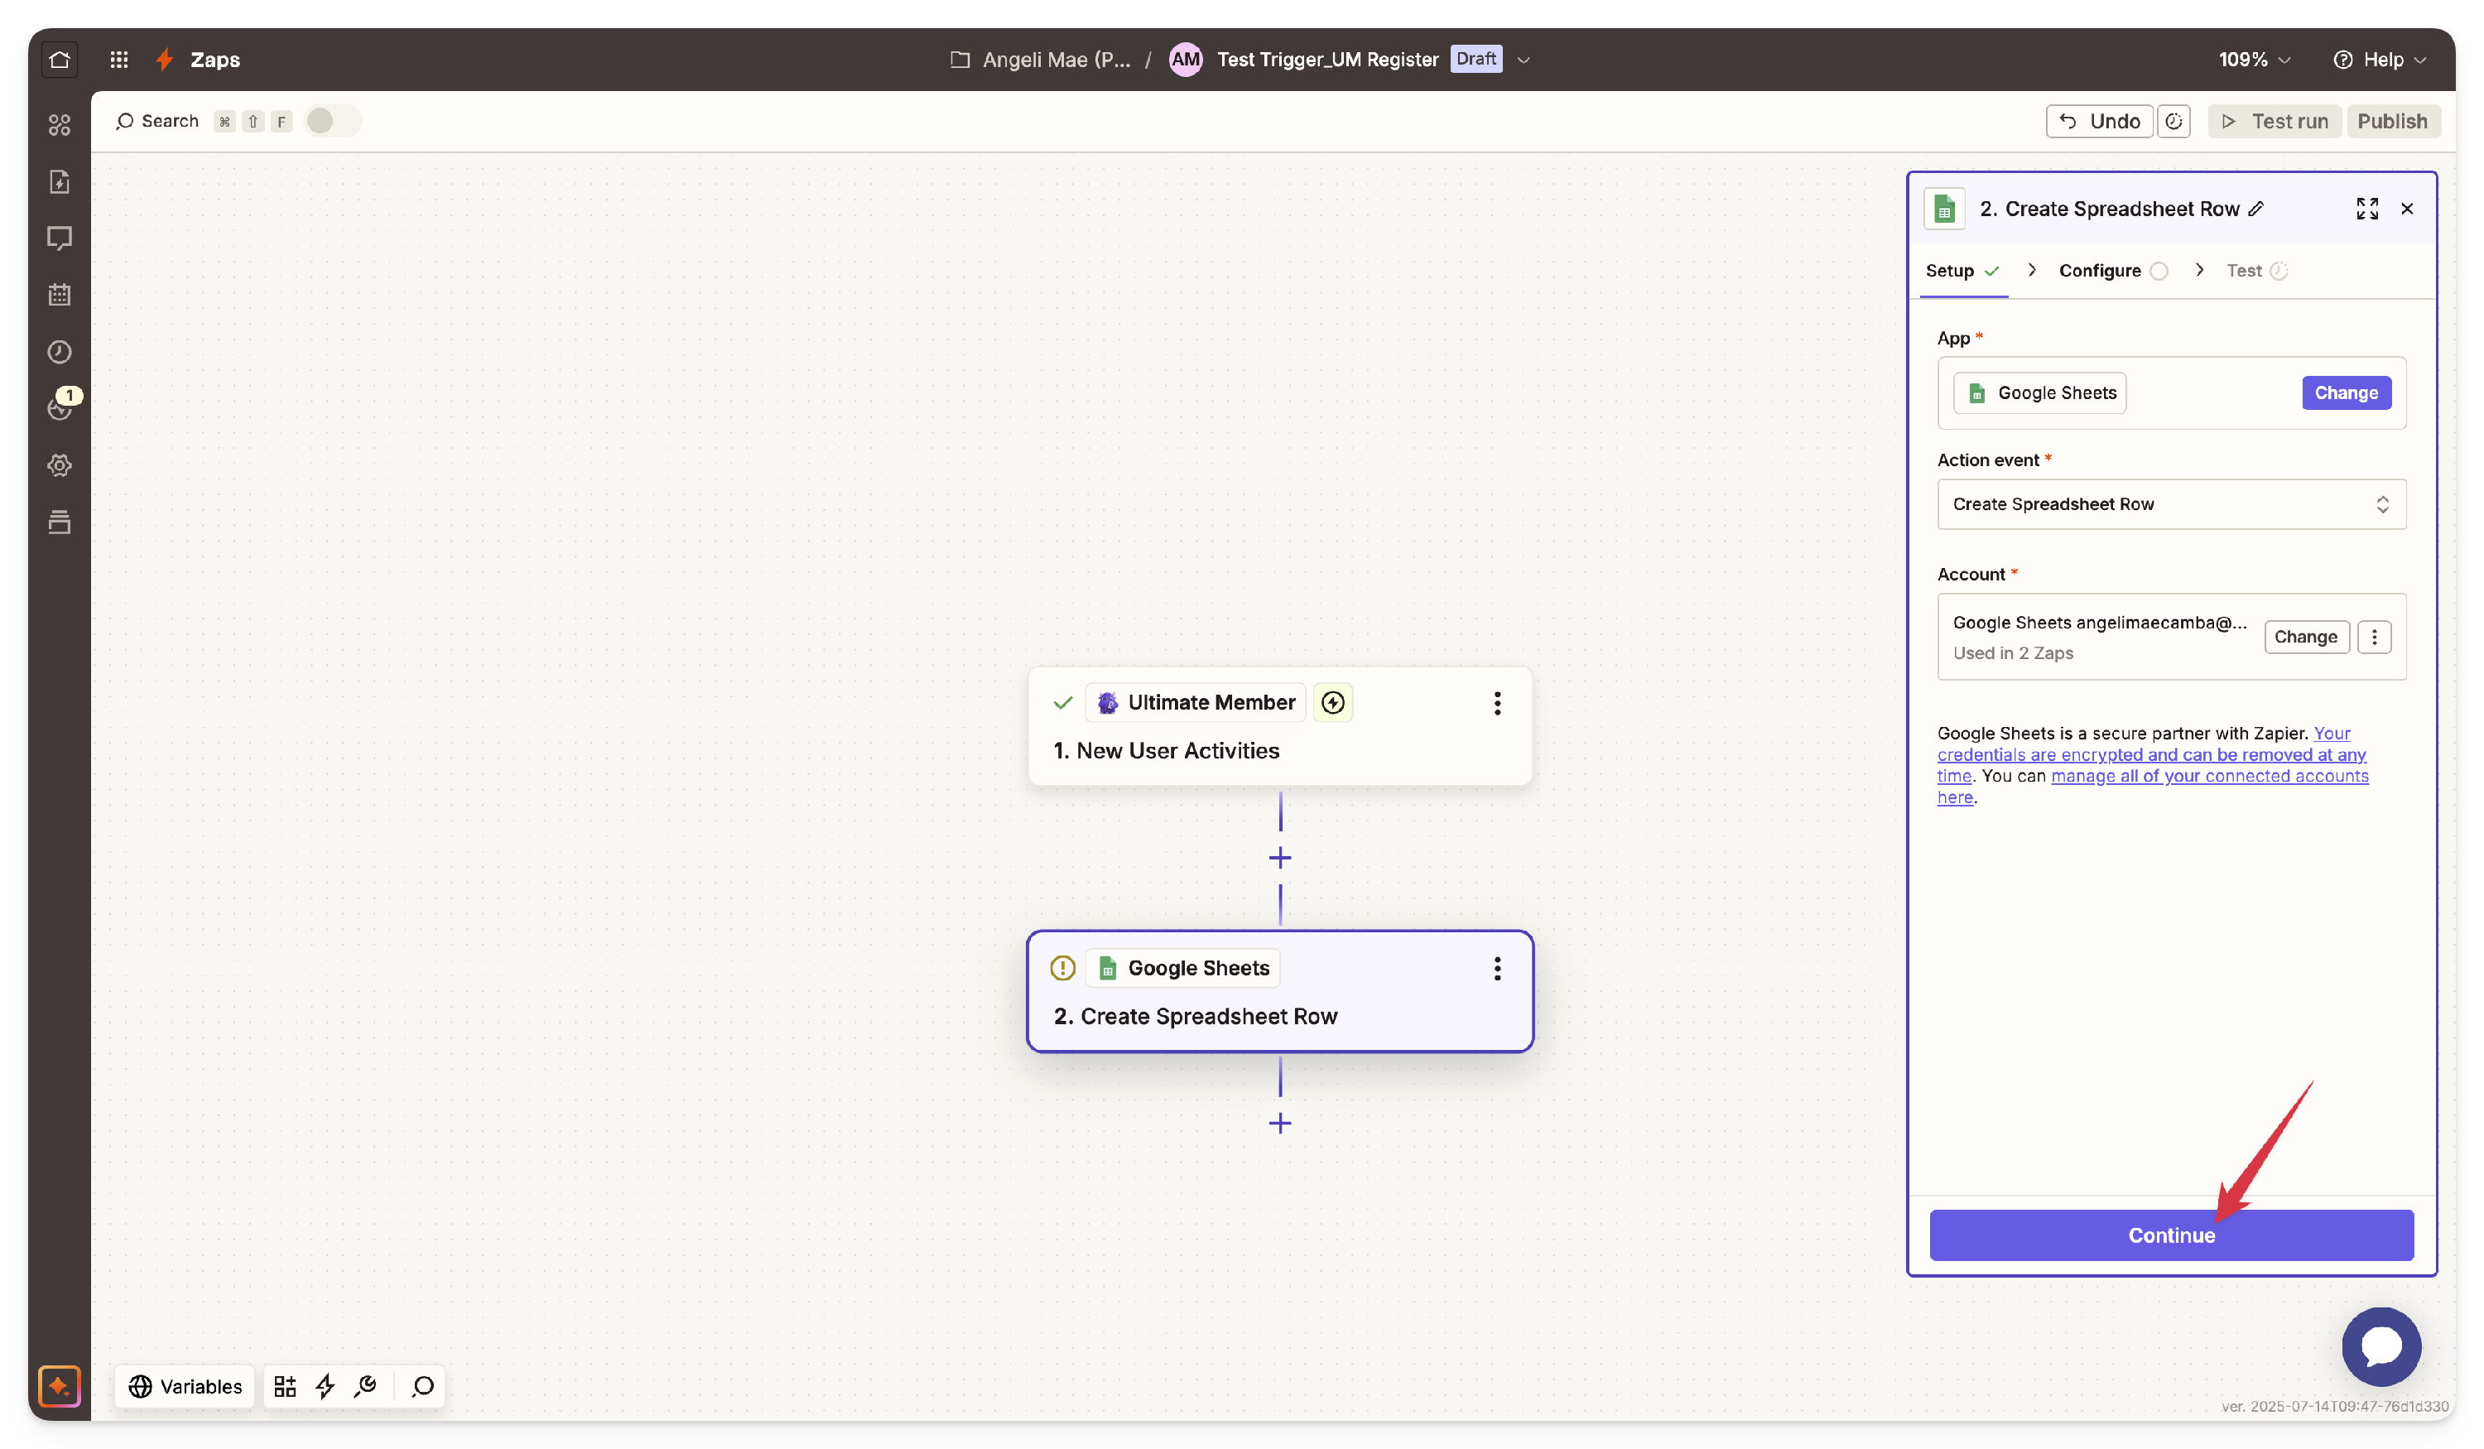2484x1449 pixels.
Task: Click the Publish button
Action: 2392,121
